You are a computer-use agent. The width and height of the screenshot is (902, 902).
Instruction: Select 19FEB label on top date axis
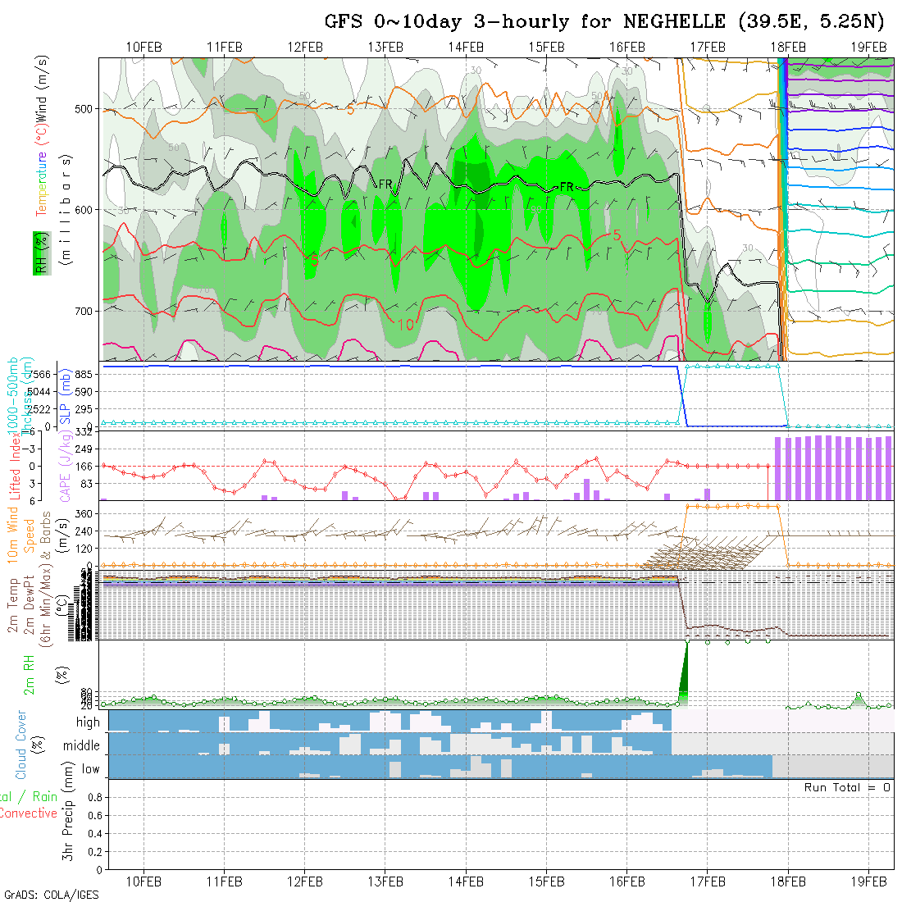click(x=868, y=48)
